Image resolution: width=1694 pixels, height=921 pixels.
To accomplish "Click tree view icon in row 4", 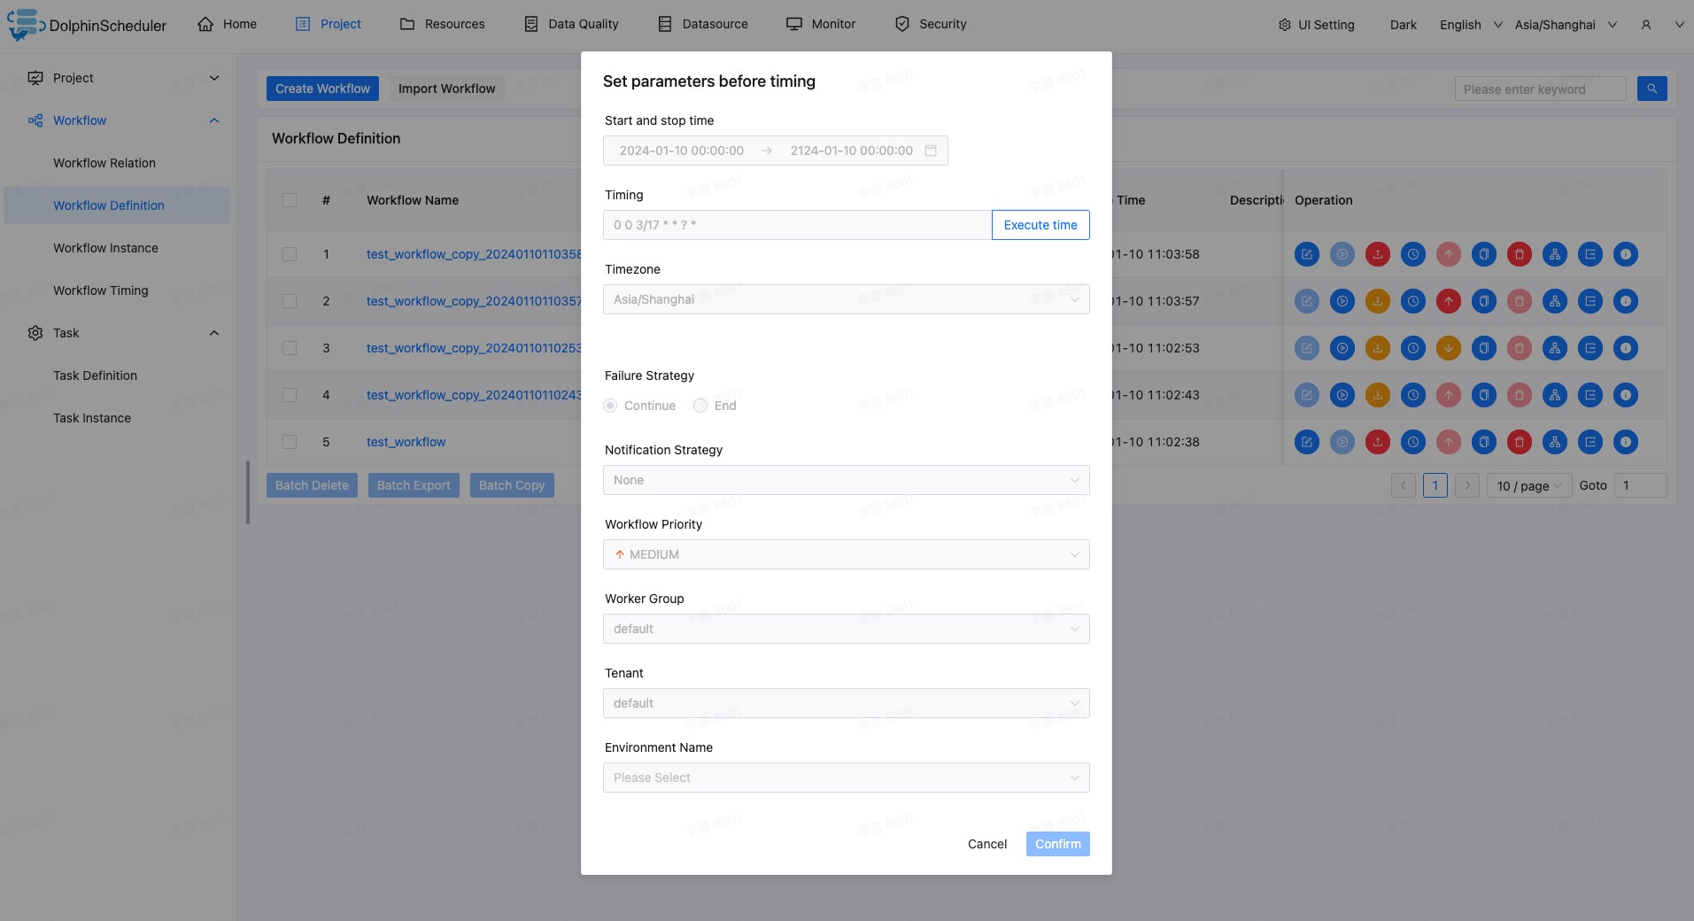I will 1554,395.
